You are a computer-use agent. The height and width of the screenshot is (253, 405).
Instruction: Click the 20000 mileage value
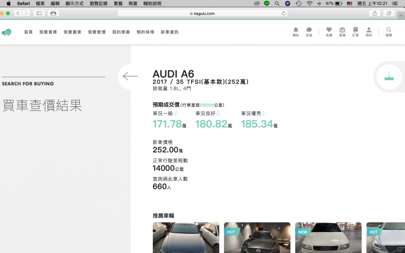click(206, 105)
